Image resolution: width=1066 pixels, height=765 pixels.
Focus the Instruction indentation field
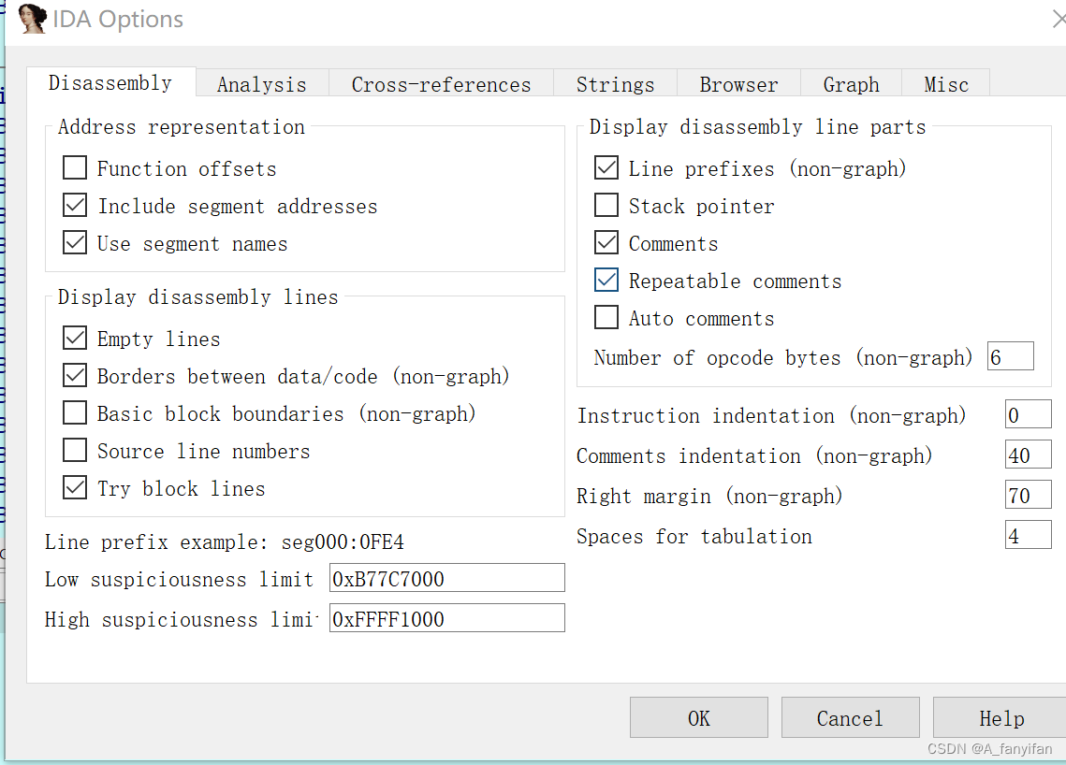tap(1028, 414)
